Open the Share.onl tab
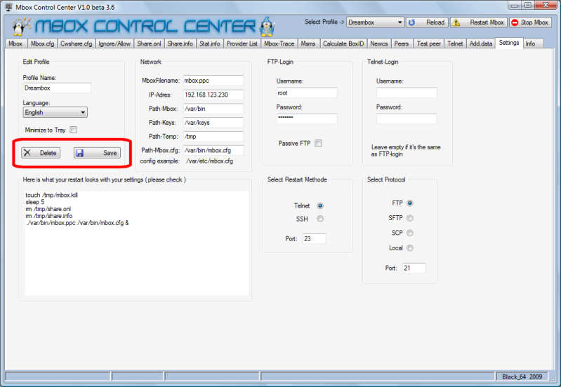 [149, 43]
